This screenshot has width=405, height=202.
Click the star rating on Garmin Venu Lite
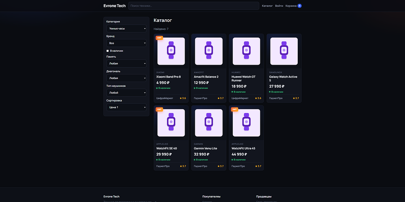click(x=221, y=166)
